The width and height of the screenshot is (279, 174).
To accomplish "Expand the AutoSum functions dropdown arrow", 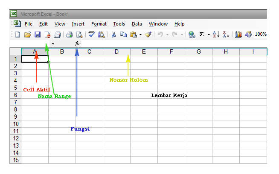I will pos(209,34).
